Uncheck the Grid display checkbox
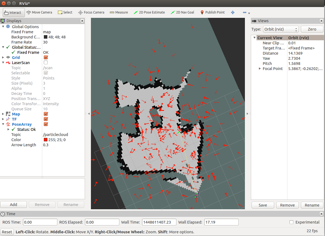 pyautogui.click(x=46, y=57)
